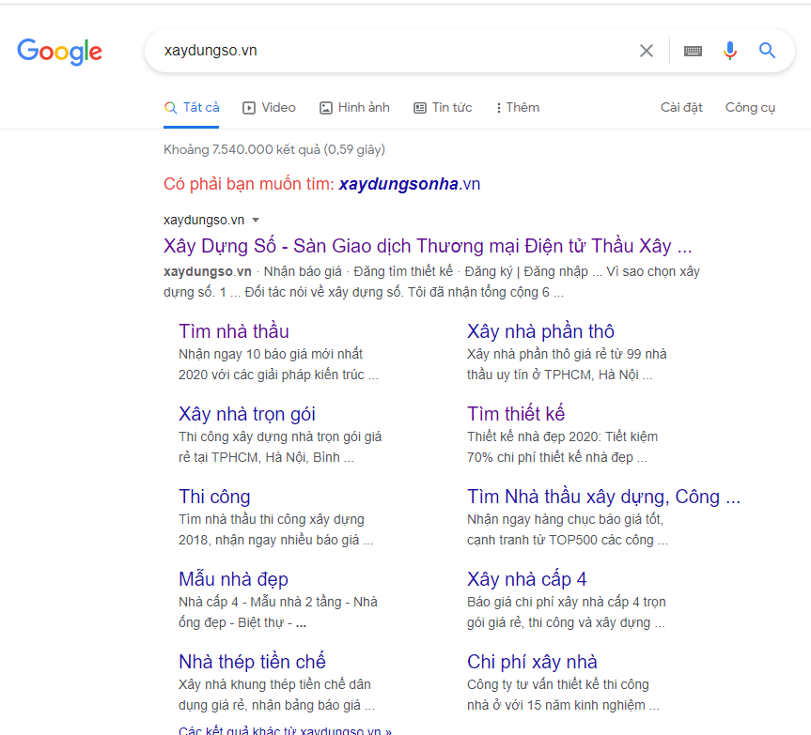Switch to the Hình ảnh tab
Image resolution: width=811 pixels, height=735 pixels.
tap(354, 108)
